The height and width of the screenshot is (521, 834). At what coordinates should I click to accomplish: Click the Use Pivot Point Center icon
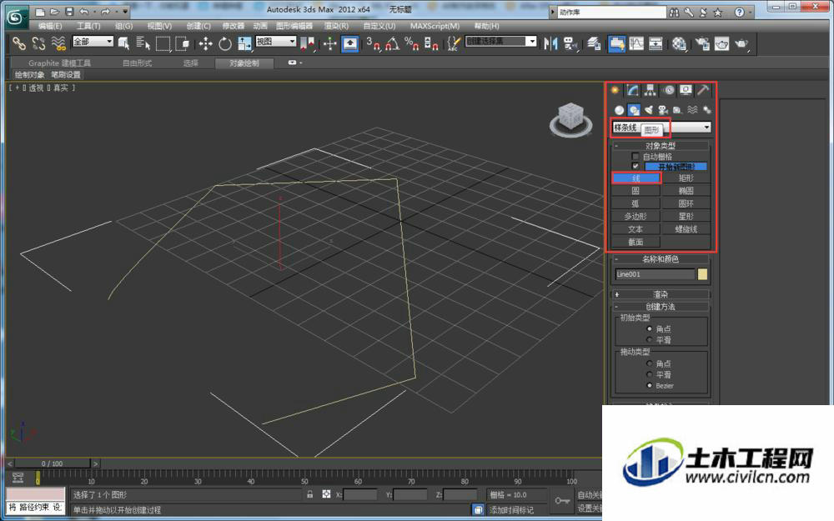(308, 43)
